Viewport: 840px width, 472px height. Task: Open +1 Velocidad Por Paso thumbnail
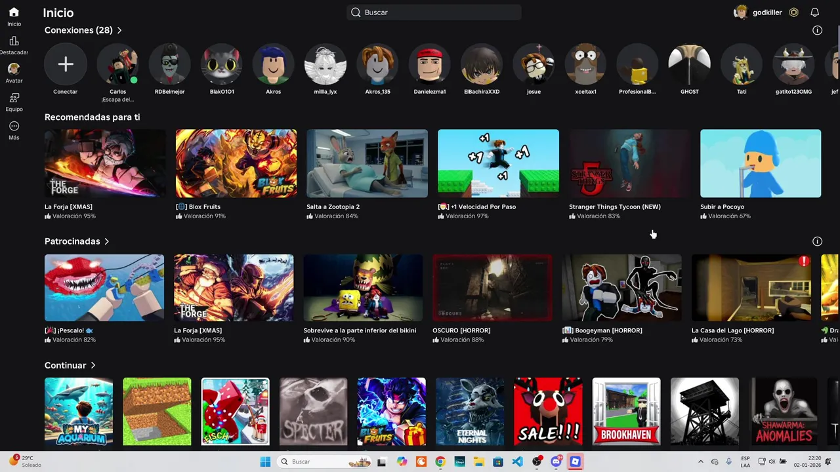click(x=498, y=163)
